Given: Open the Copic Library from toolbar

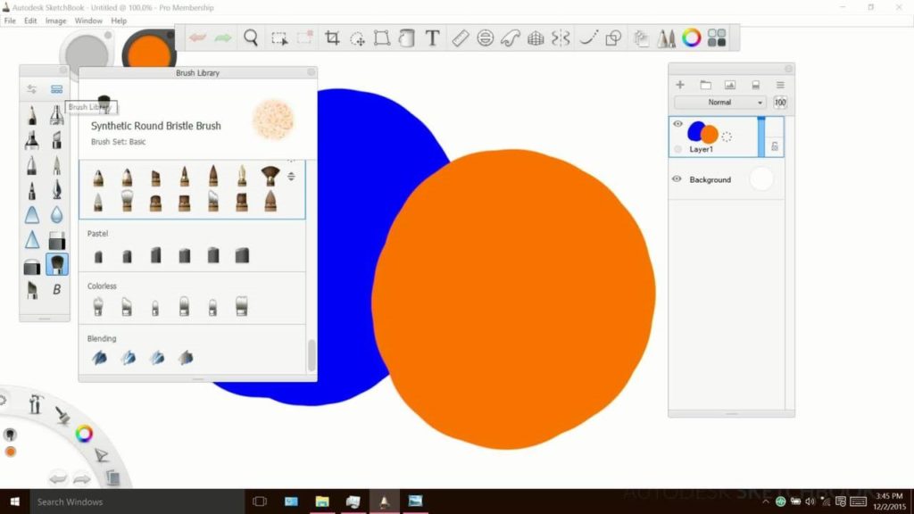Looking at the screenshot, I should (x=641, y=38).
